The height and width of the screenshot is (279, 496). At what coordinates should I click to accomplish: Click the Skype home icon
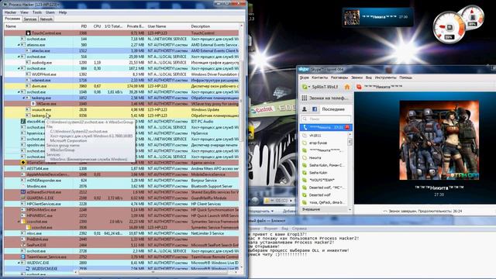pos(347,87)
